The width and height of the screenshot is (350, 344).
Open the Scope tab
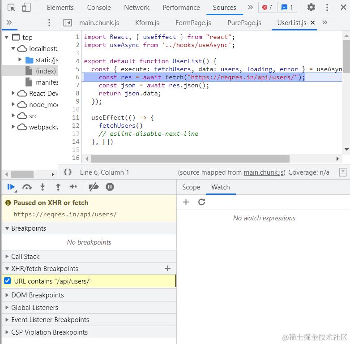click(191, 187)
